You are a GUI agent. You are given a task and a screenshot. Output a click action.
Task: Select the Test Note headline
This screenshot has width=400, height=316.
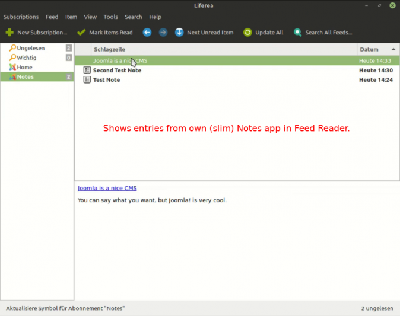[x=106, y=80]
